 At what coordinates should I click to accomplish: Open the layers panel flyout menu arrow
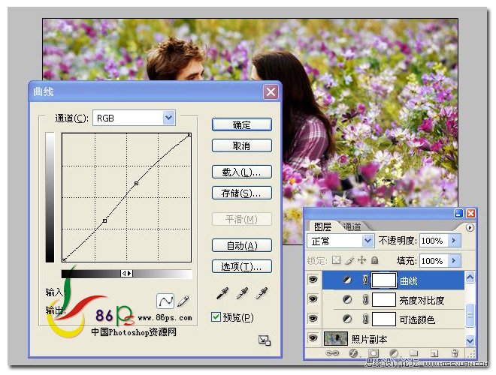[470, 227]
